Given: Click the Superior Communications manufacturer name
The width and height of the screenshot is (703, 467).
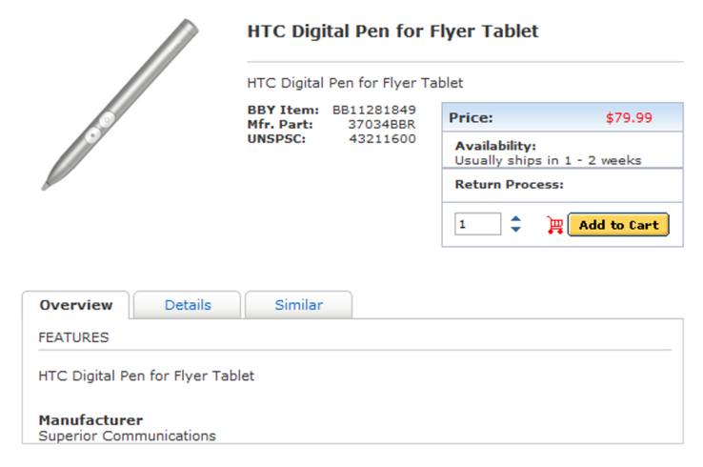Looking at the screenshot, I should click(x=128, y=437).
